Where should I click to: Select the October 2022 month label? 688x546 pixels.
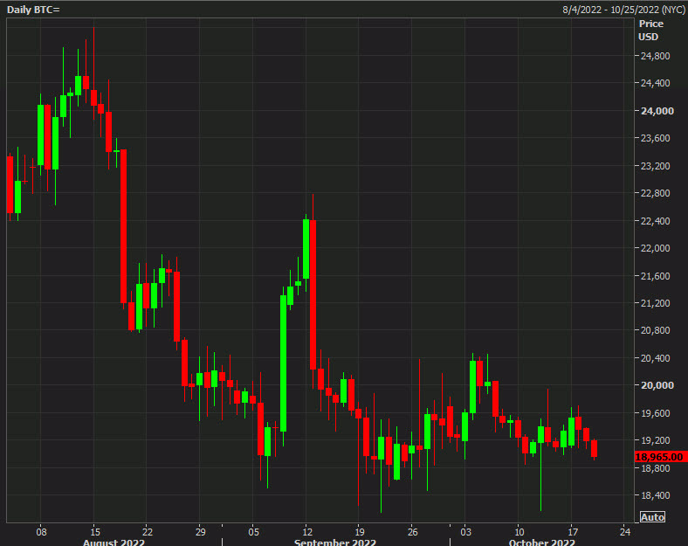pyautogui.click(x=542, y=542)
